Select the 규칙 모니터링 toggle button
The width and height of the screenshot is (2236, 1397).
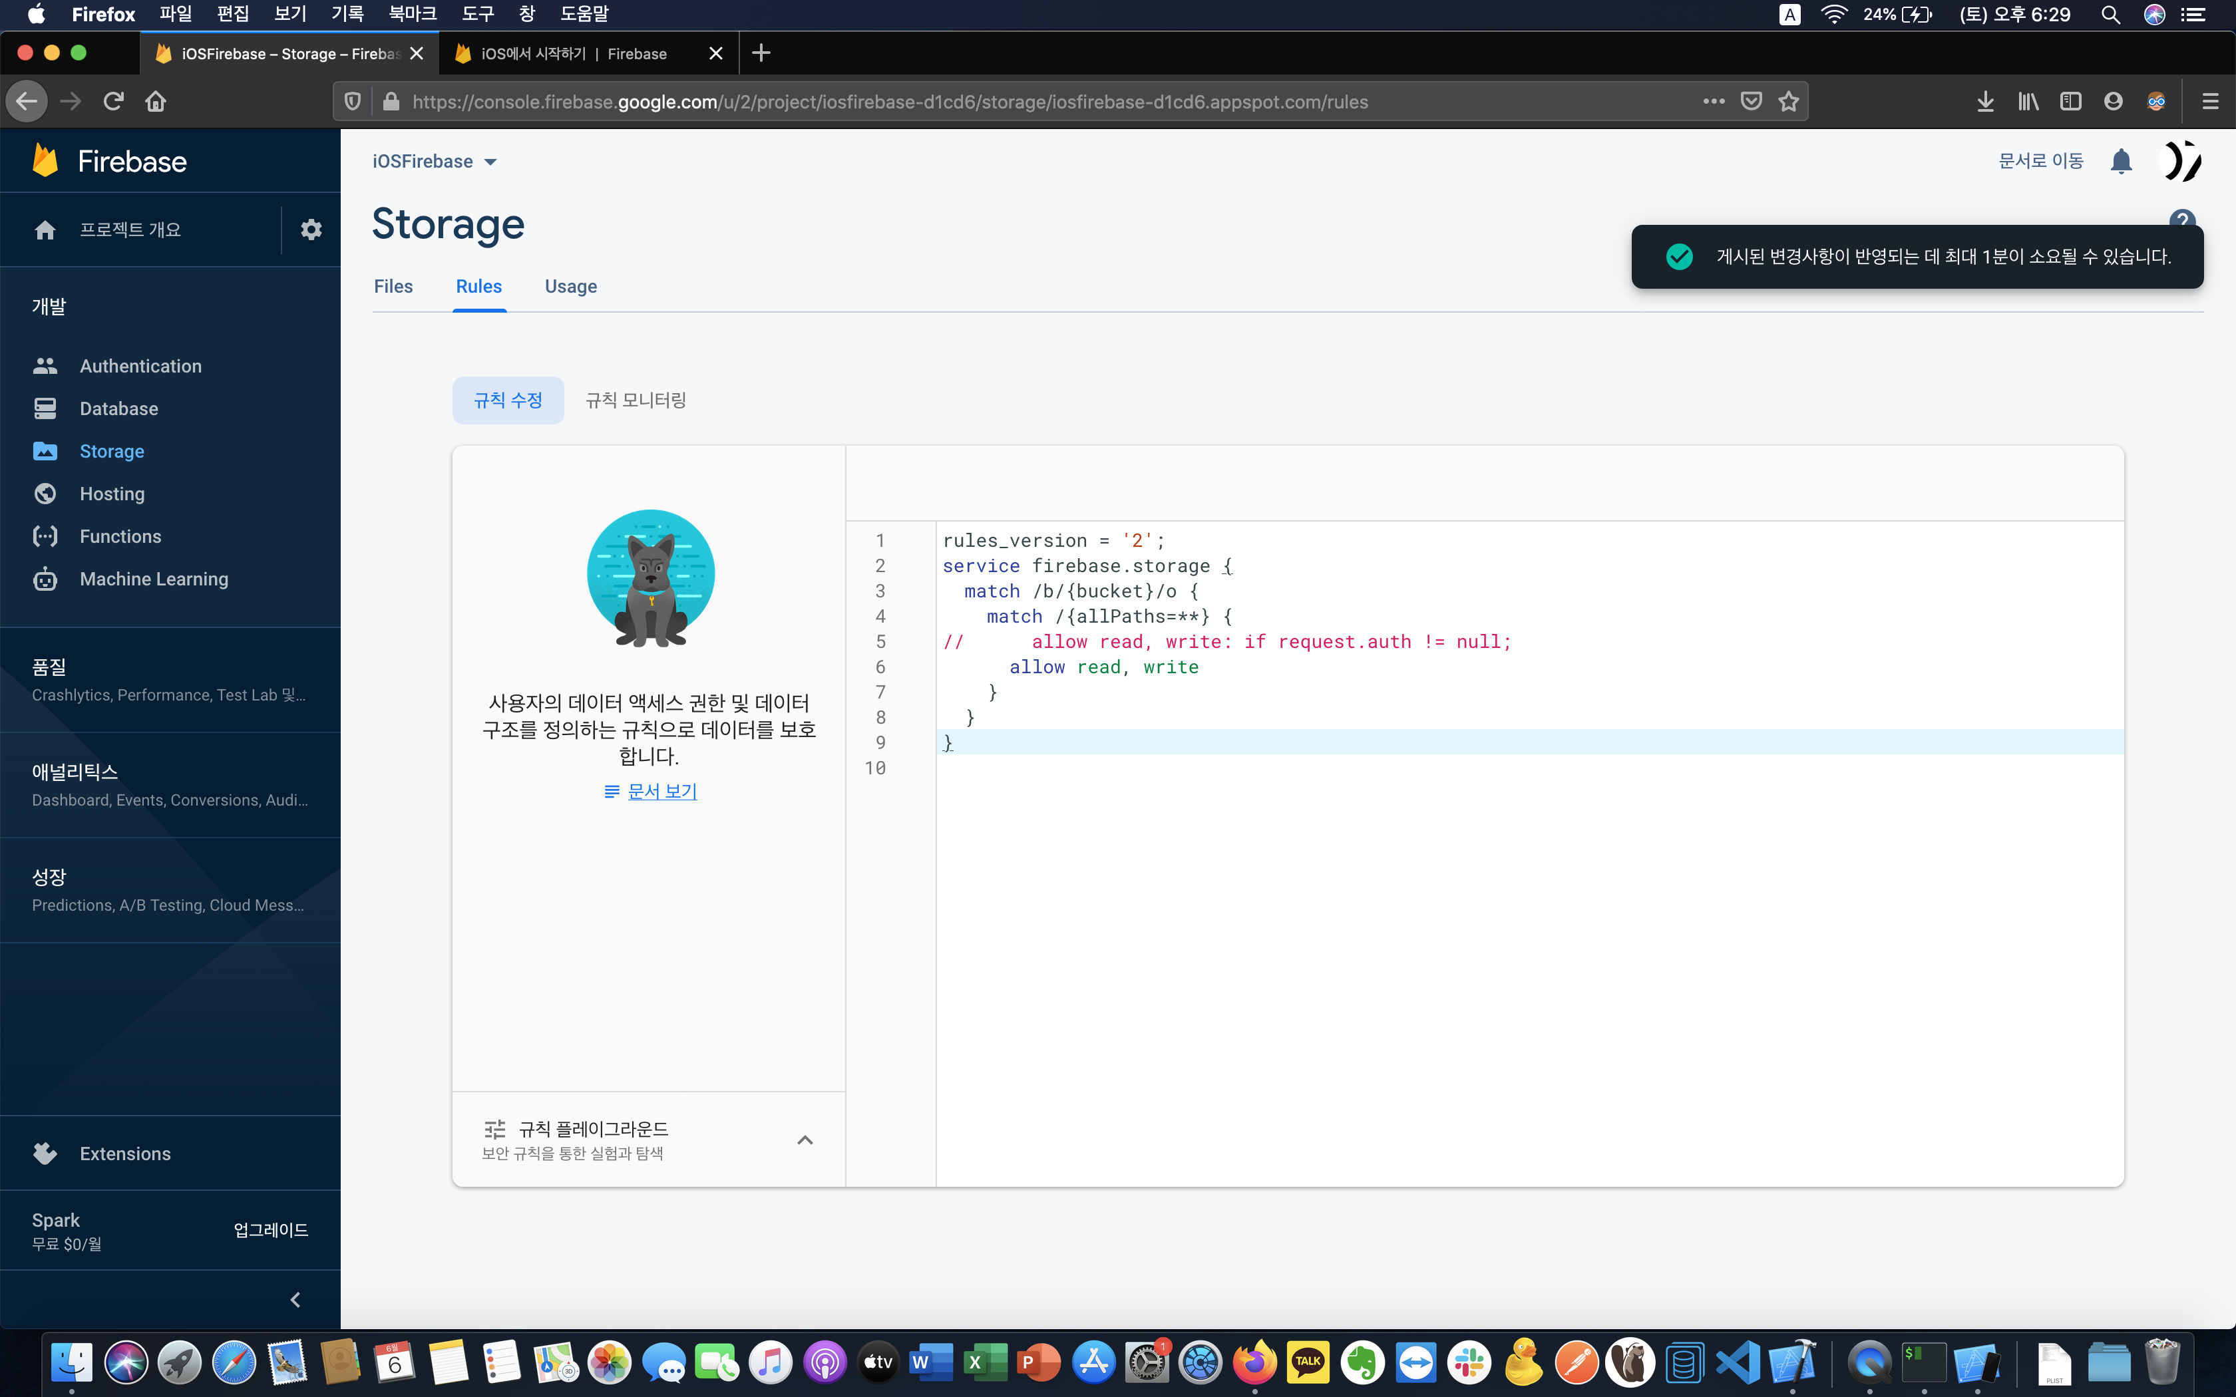tap(636, 400)
